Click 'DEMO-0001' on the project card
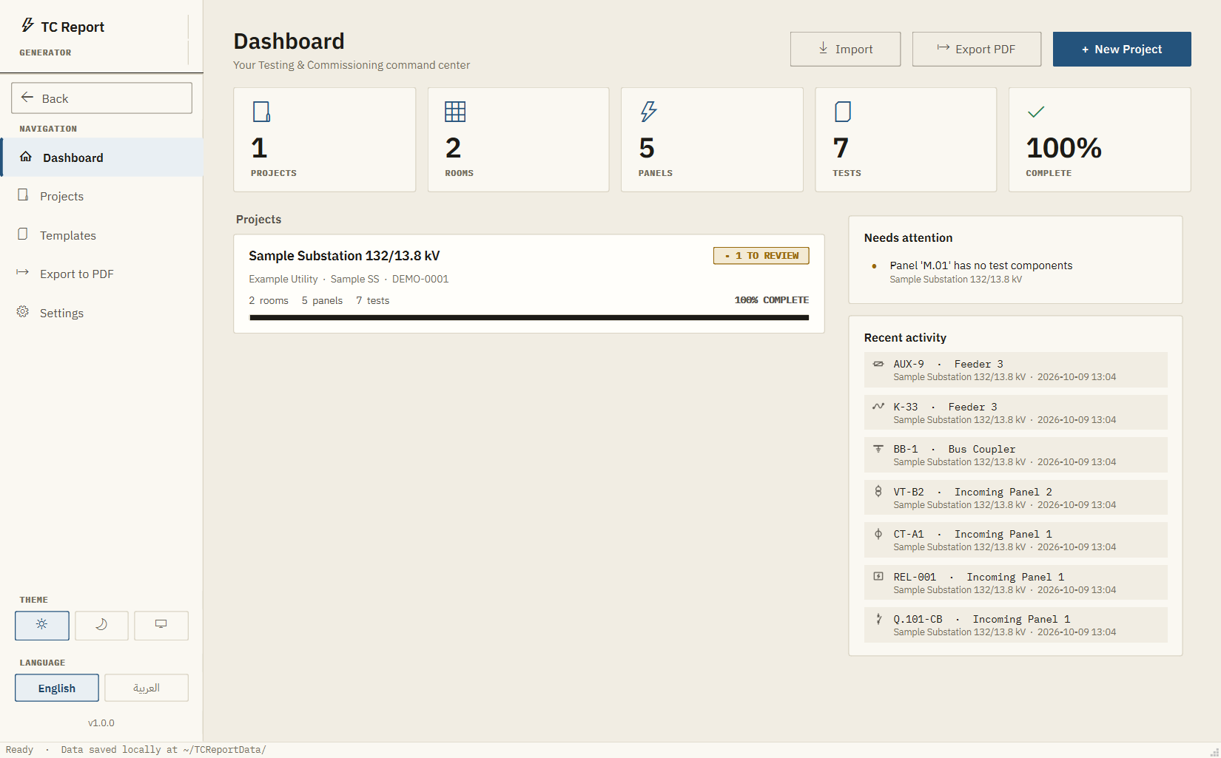 pyautogui.click(x=420, y=279)
